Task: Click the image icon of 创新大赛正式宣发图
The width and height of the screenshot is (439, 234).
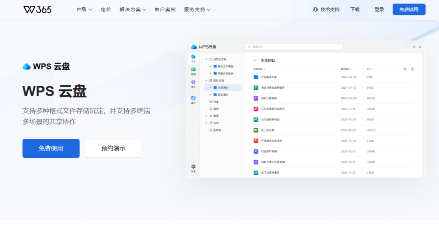Action: (256, 162)
